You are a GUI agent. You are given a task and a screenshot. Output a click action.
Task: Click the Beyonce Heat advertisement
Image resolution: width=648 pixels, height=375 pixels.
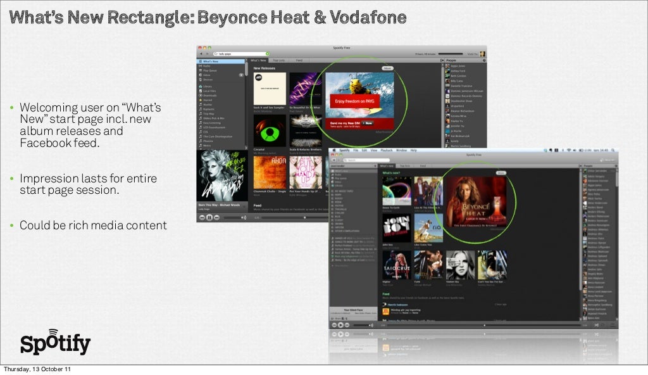477,203
